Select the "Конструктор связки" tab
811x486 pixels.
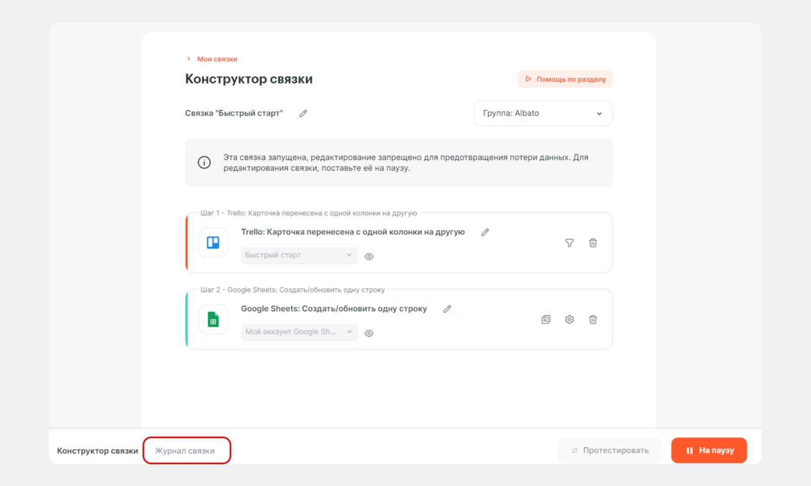tap(97, 451)
